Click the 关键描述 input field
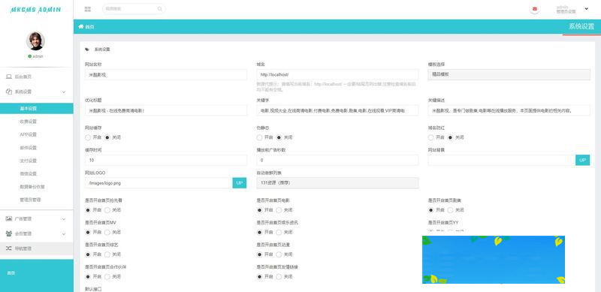601x292 pixels. point(509,110)
